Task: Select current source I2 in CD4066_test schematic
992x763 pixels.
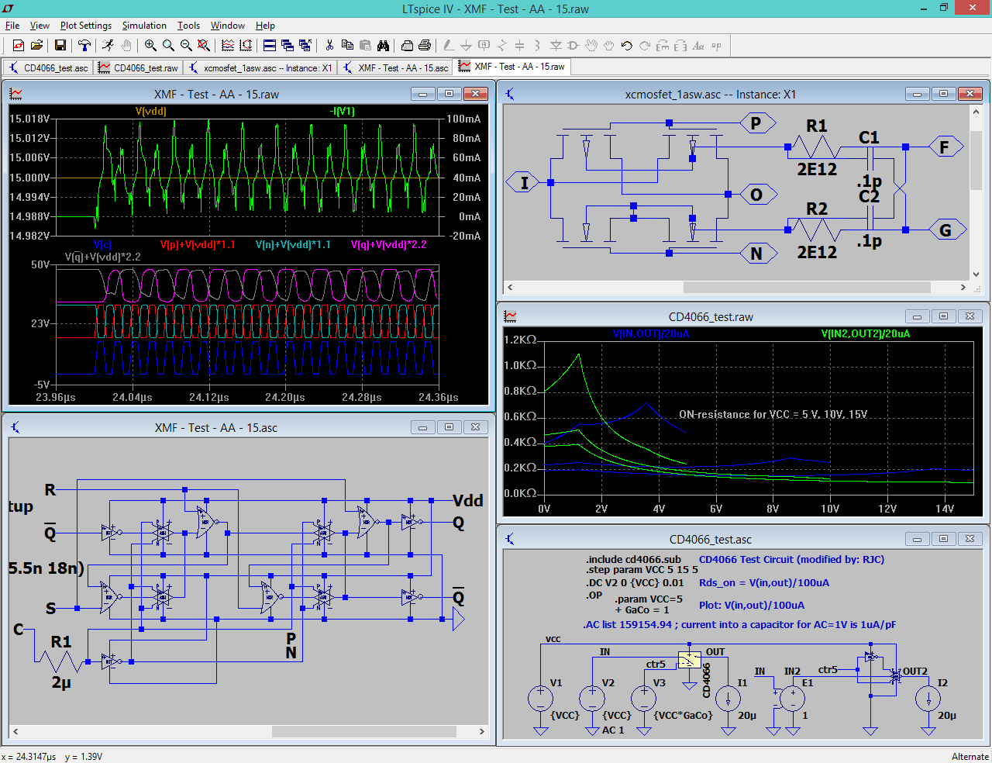Action: coord(928,698)
